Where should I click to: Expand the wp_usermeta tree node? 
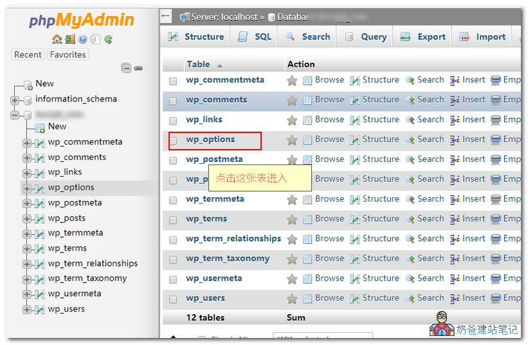click(x=26, y=294)
